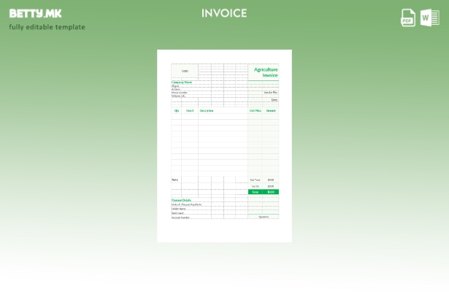Click the 'Agriculture Invoice' title in document

click(x=266, y=72)
